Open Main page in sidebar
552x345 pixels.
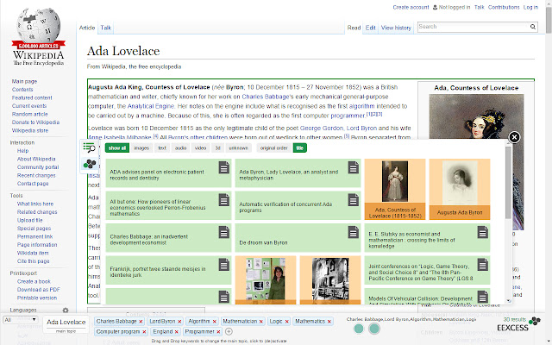pos(24,81)
